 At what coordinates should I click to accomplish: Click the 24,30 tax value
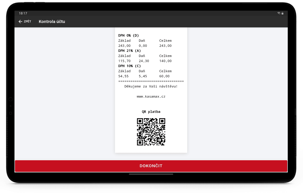click(x=144, y=61)
